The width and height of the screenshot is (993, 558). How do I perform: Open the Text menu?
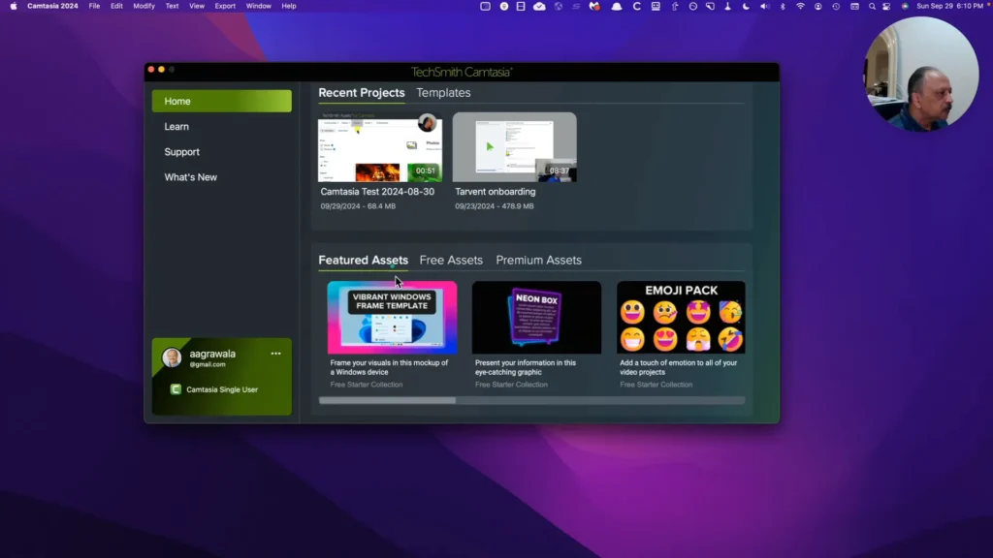click(172, 6)
